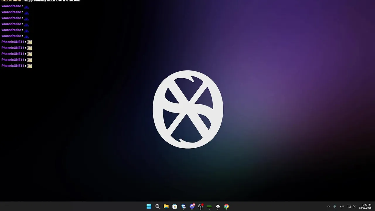Image resolution: width=375 pixels, height=211 pixels.
Task: Open taskbar Search magnifier
Action: tap(157, 206)
